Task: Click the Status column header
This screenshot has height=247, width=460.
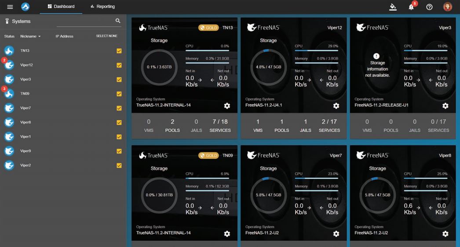Action: pyautogui.click(x=9, y=36)
